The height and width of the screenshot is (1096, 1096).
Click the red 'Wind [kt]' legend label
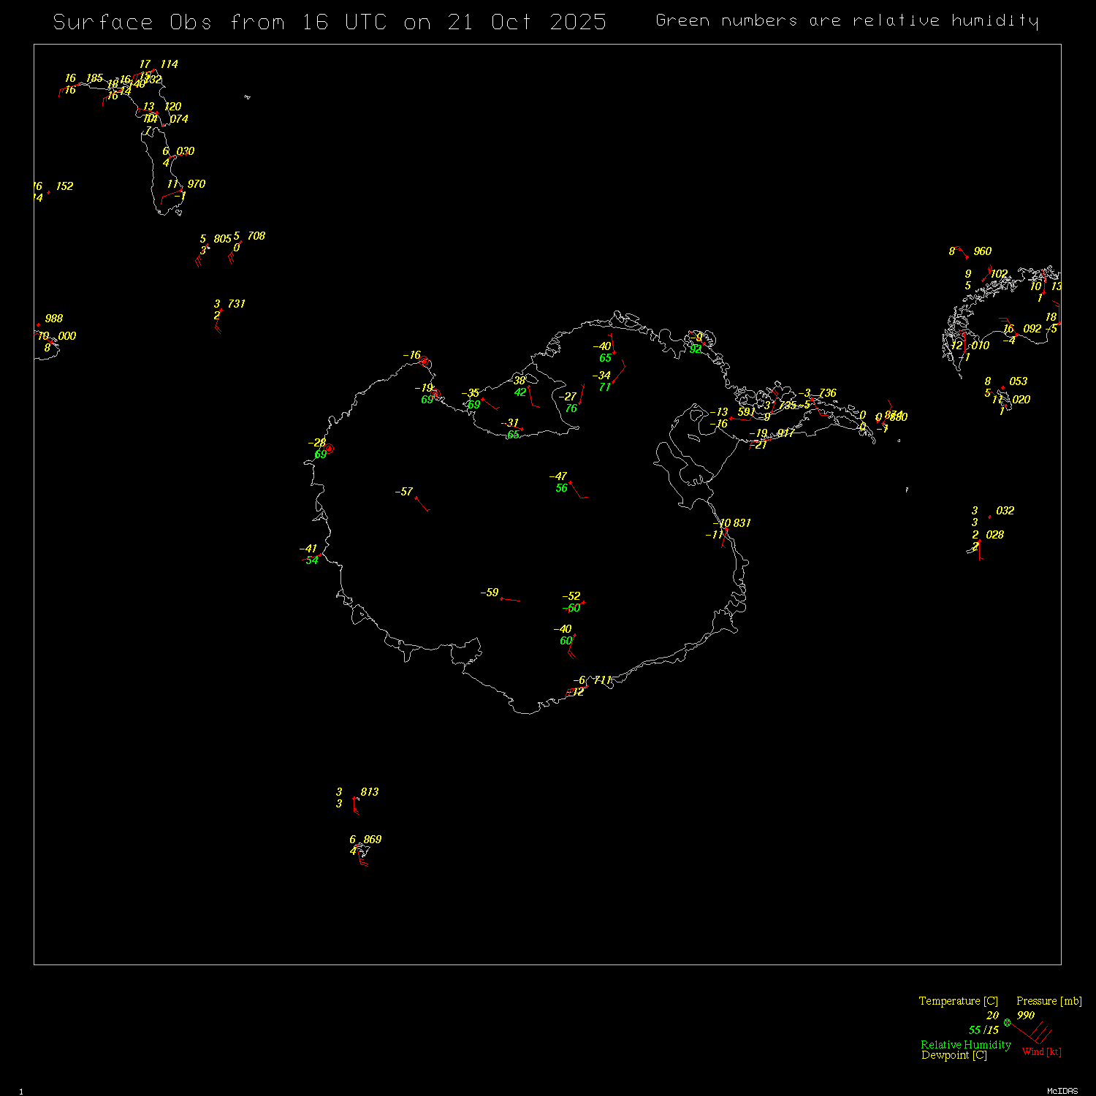tap(1041, 1051)
